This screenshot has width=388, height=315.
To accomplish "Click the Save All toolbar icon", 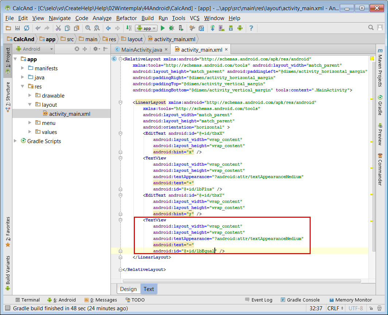I will click(x=18, y=28).
